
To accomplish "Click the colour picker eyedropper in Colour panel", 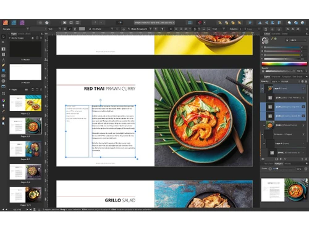I will coord(272,38).
